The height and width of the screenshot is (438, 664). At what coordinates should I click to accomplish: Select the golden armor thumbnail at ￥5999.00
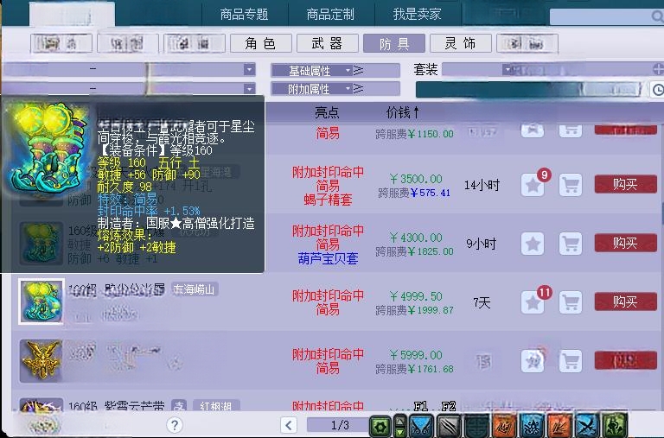click(x=41, y=360)
